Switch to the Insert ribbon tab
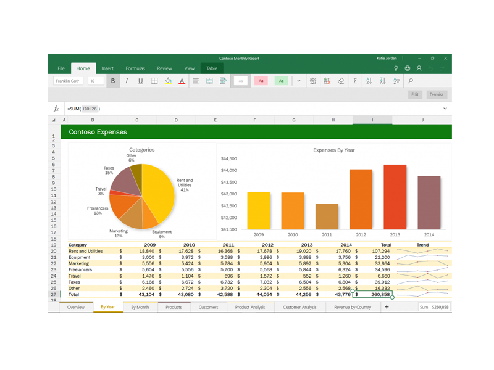This screenshot has height=370, width=494. point(107,68)
